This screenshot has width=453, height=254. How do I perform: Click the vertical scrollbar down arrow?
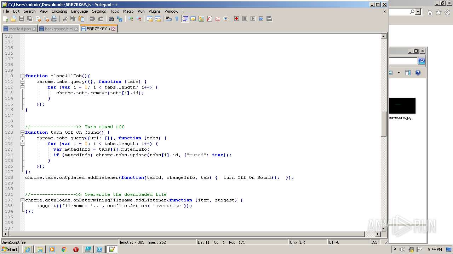coord(383,228)
